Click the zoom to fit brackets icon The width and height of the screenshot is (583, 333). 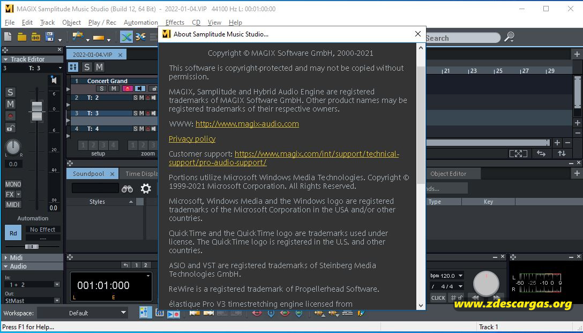click(x=518, y=153)
